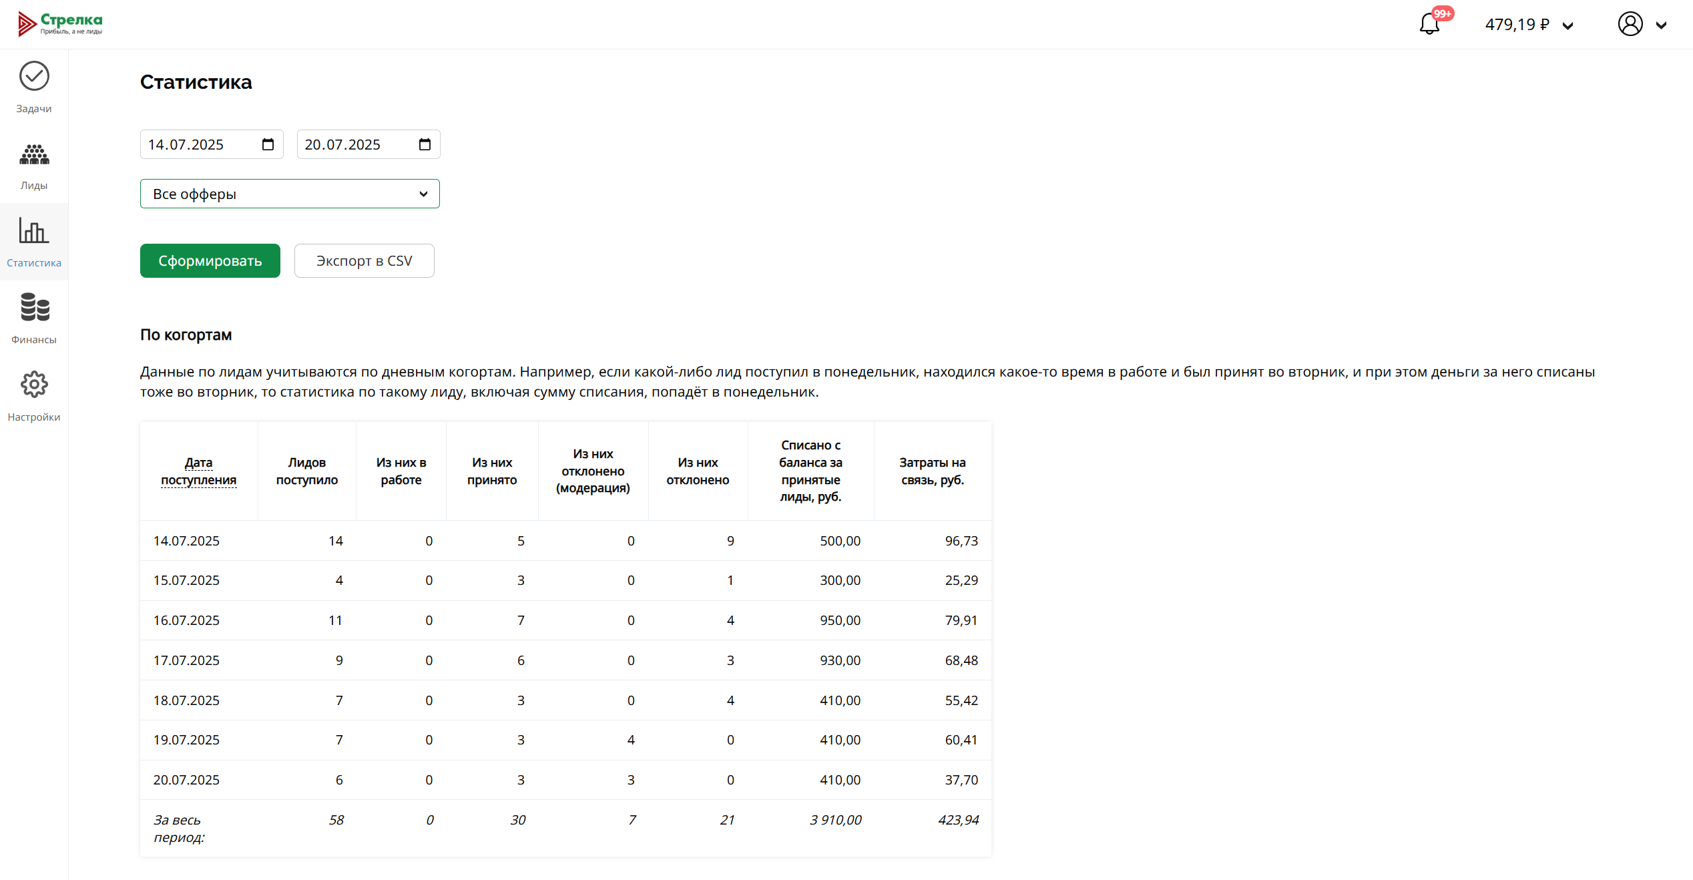This screenshot has height=880, width=1693.
Task: Open the Лиды people icon
Action: point(34,154)
